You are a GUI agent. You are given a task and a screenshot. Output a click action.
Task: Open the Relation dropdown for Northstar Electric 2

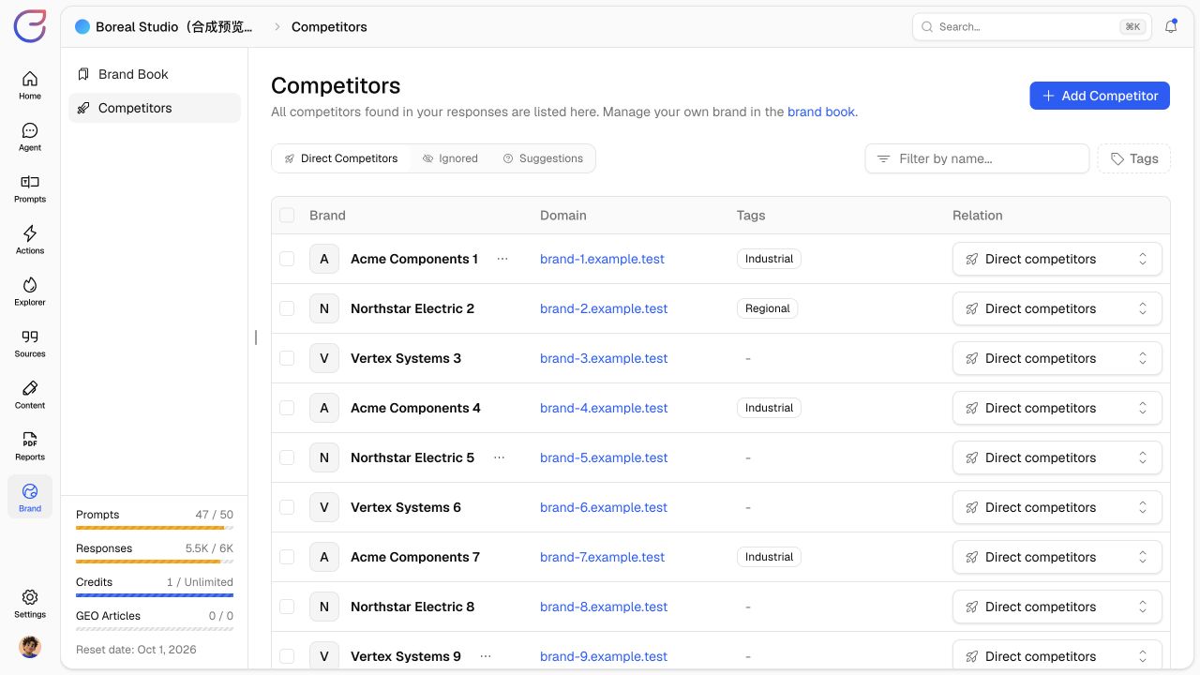point(1057,308)
